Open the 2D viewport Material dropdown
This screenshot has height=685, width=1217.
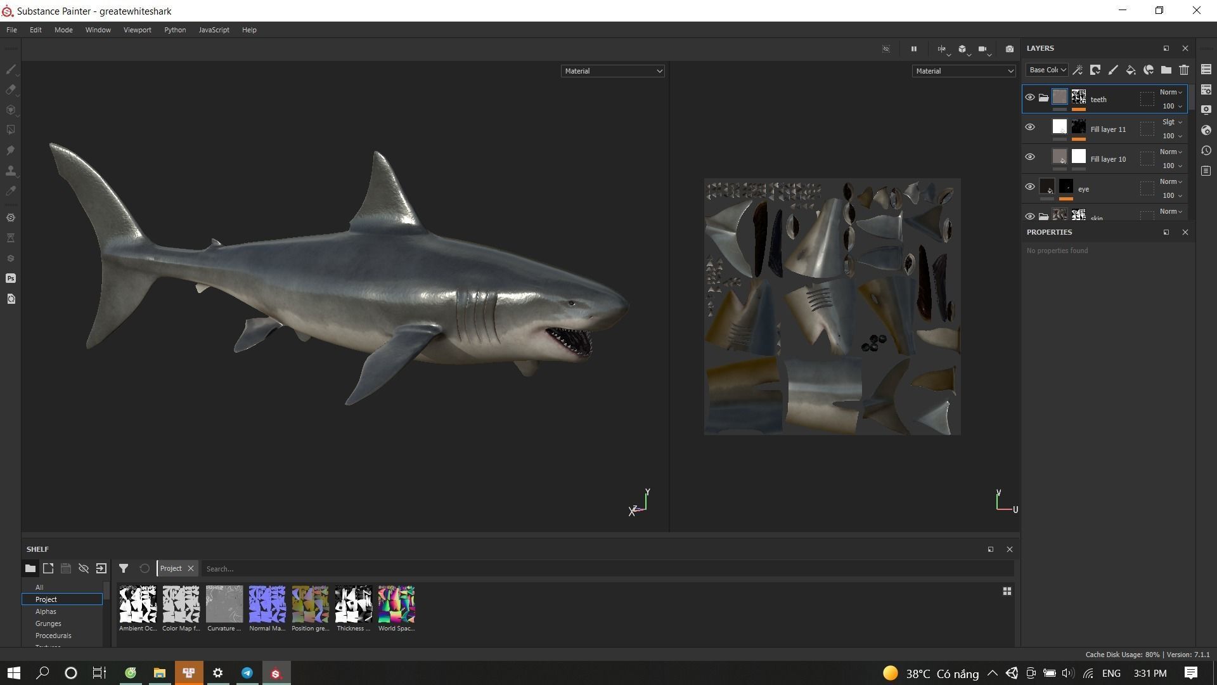click(963, 71)
